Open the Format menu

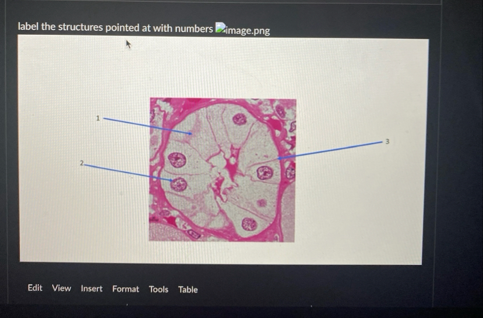click(x=125, y=289)
